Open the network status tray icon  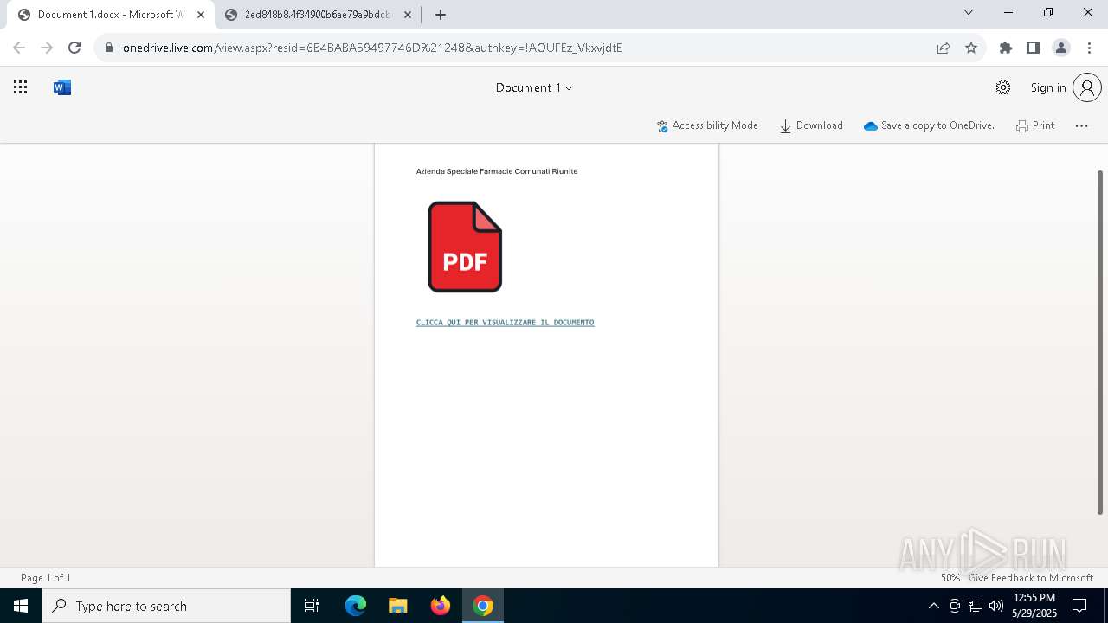(x=976, y=606)
